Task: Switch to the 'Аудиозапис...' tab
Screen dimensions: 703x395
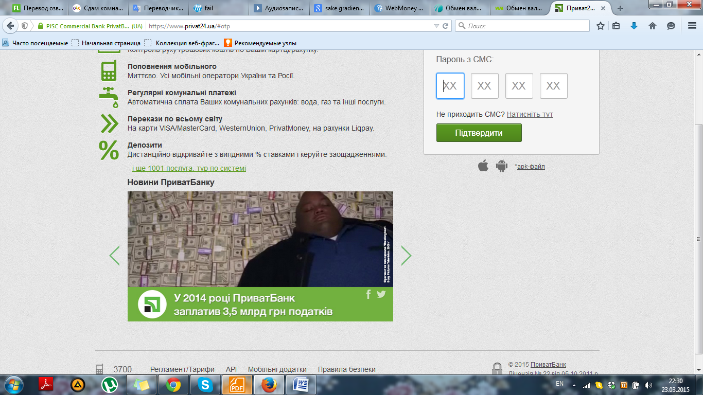Action: click(279, 8)
